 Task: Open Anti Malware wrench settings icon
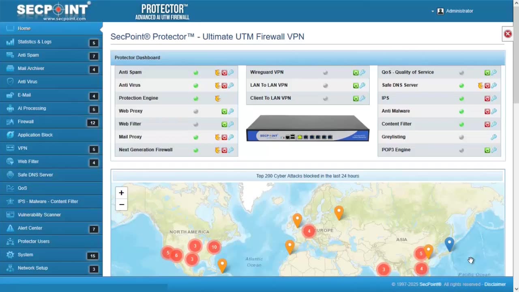click(x=494, y=112)
